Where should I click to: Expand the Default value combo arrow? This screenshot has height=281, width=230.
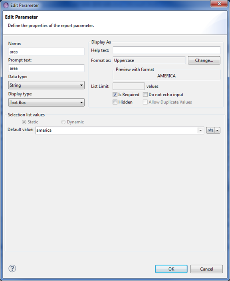(200, 130)
